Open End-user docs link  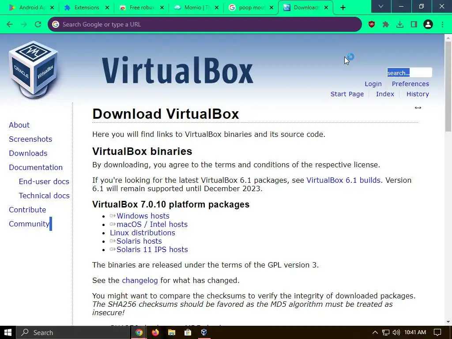tap(44, 181)
